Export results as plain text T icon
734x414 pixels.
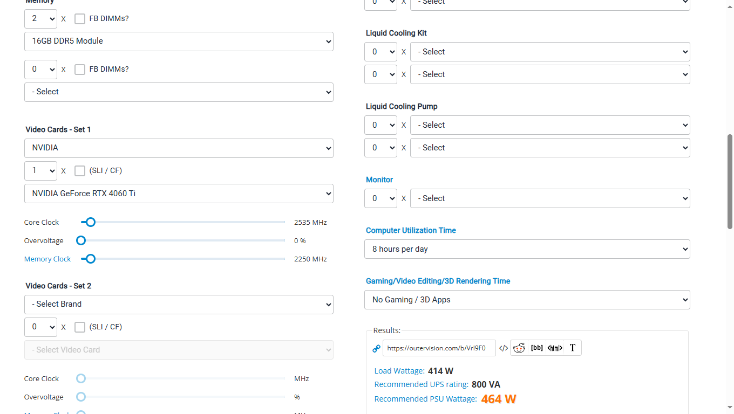pyautogui.click(x=573, y=348)
